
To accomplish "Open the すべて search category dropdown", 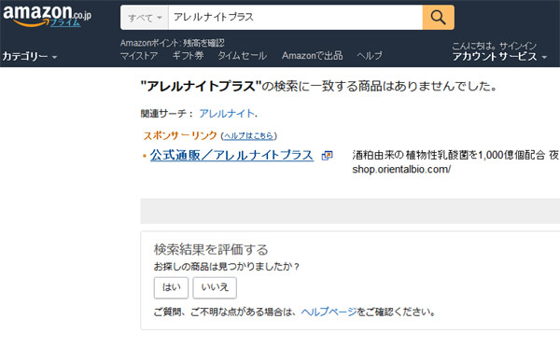I will tap(145, 17).
